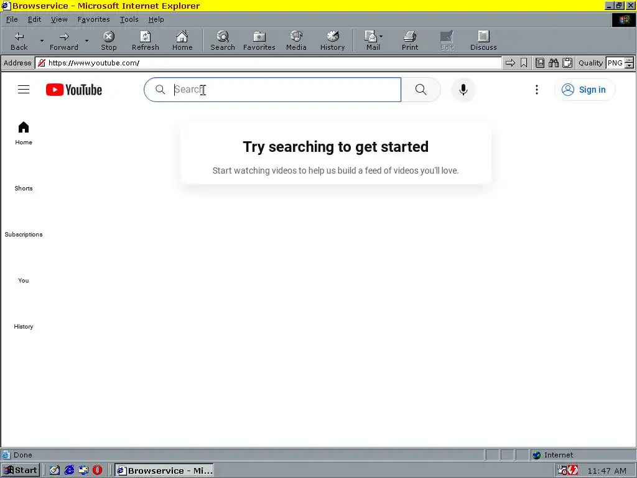
Task: Click the Print toolbar button
Action: click(410, 41)
